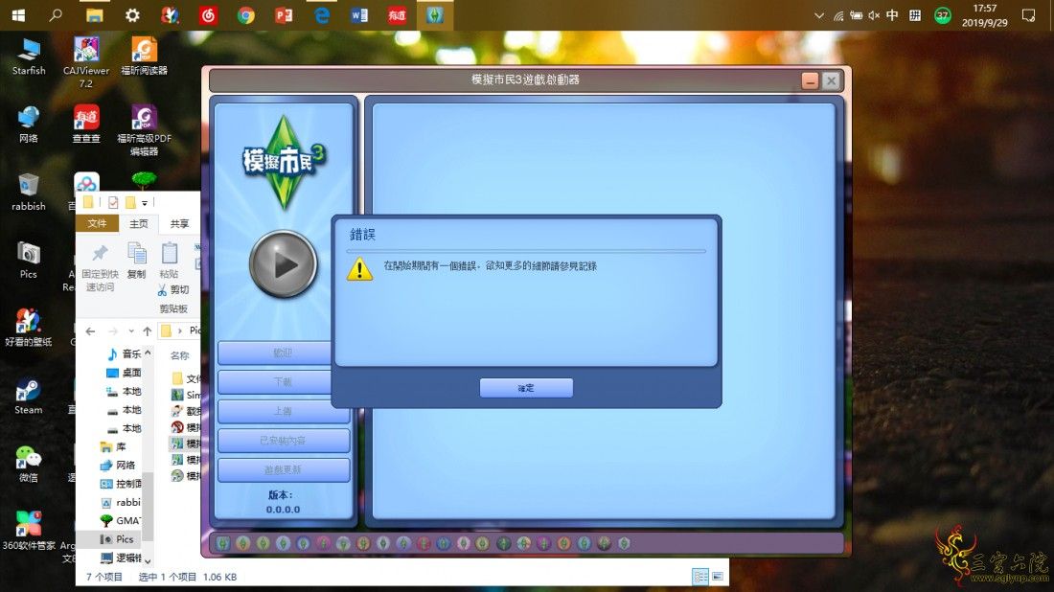Click the first expansion pack icon in launcher bottom strip

pos(223,543)
